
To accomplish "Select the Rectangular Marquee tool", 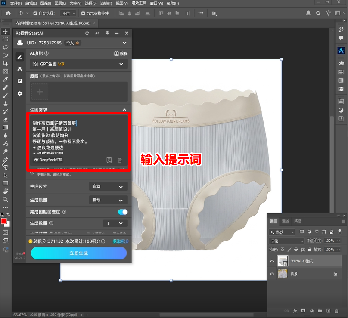I will 5,40.
